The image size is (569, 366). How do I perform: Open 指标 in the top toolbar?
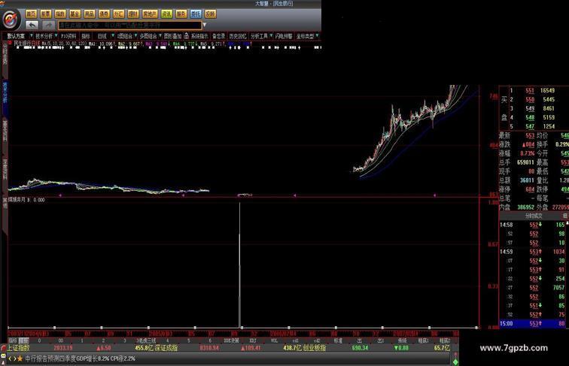coord(86,36)
